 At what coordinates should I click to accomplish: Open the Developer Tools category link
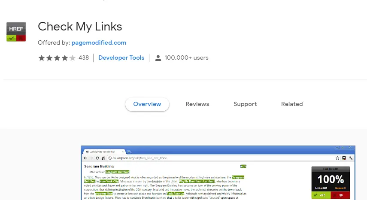pos(121,58)
